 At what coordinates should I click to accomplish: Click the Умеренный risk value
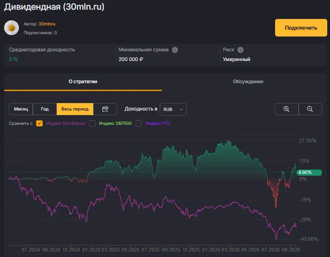point(237,59)
